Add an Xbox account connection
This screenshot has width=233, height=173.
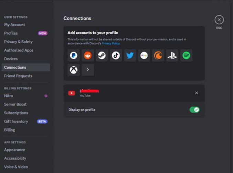(74, 70)
